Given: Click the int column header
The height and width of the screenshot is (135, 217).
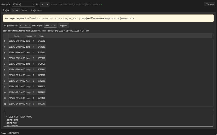Looking at the screenshot, I should (x=35, y=36).
